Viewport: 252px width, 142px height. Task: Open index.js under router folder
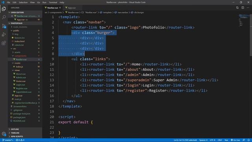19,67
